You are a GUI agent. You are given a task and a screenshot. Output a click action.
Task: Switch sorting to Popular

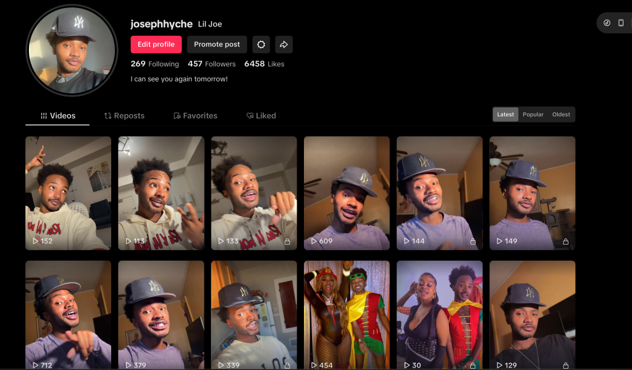coord(533,114)
